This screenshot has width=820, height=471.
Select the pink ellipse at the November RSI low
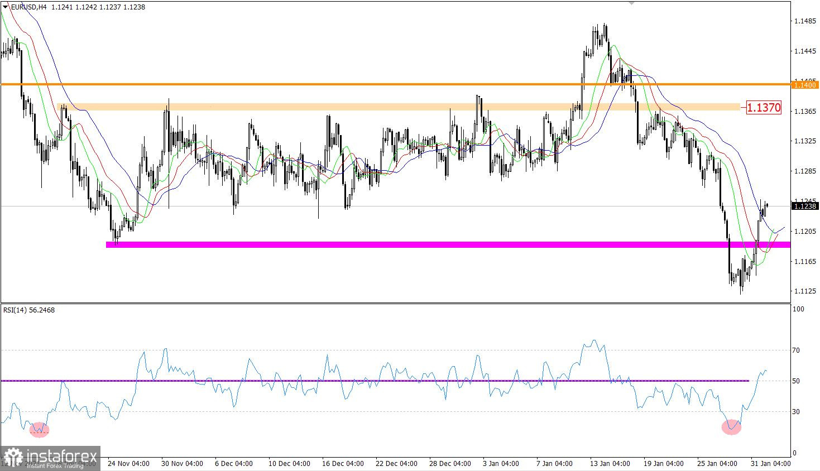(39, 429)
